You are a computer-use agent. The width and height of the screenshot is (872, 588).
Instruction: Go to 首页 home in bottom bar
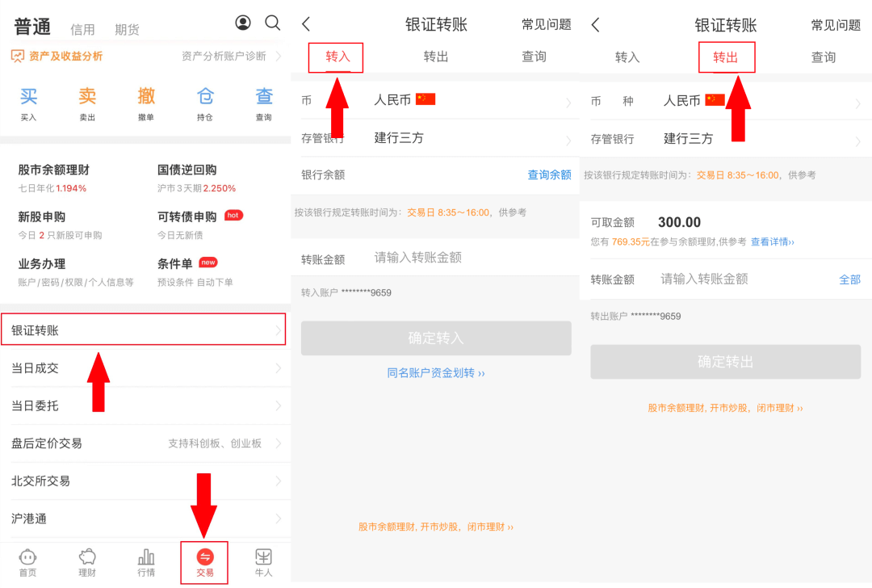[27, 562]
